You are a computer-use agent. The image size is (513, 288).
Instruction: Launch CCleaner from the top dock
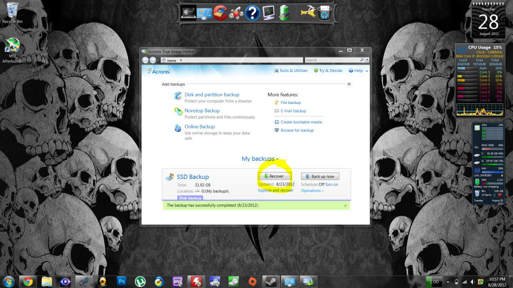[220, 13]
